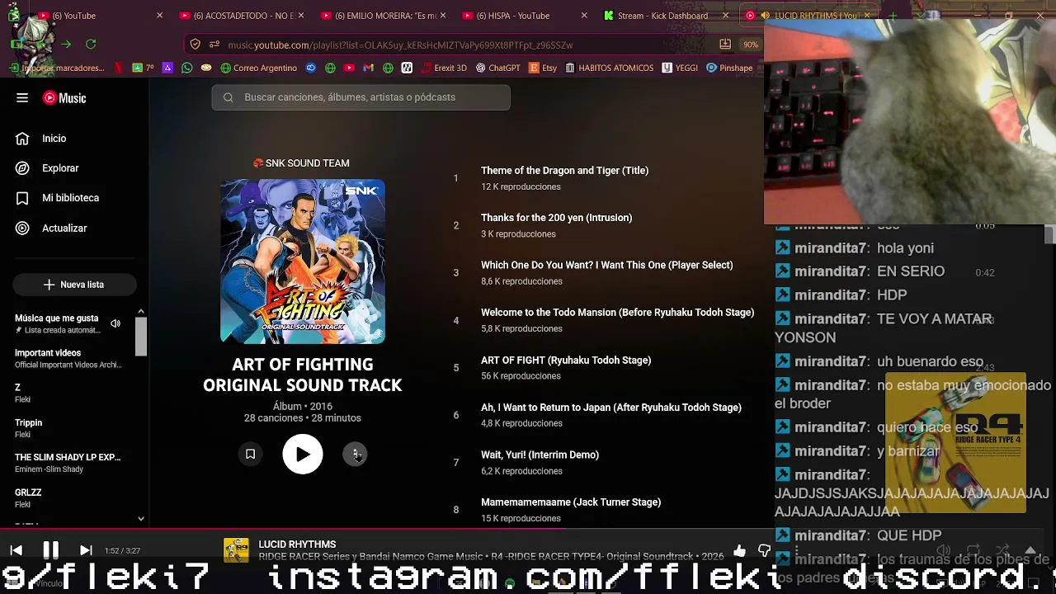Open the Pinshape bookmark
This screenshot has width=1056, height=594.
tap(729, 68)
